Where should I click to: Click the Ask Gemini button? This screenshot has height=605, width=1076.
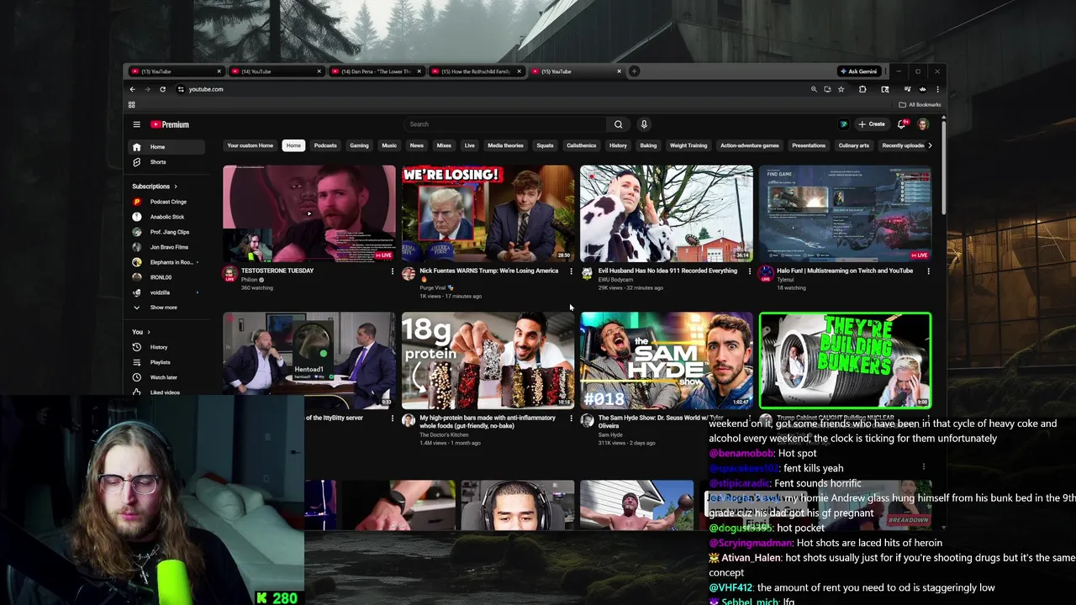858,71
